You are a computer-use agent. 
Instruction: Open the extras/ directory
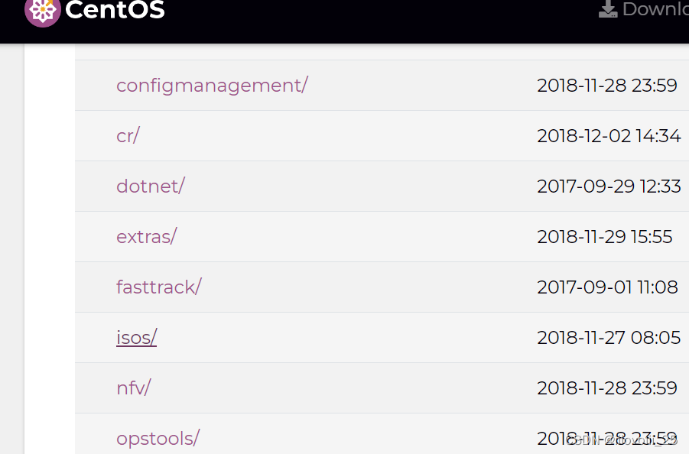click(146, 236)
